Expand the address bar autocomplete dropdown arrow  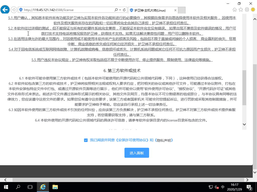pyautogui.click(x=120, y=10)
